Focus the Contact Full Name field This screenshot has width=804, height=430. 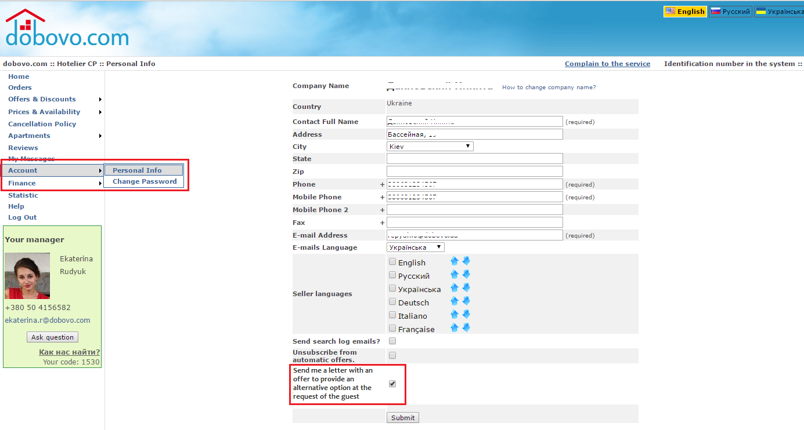[475, 122]
